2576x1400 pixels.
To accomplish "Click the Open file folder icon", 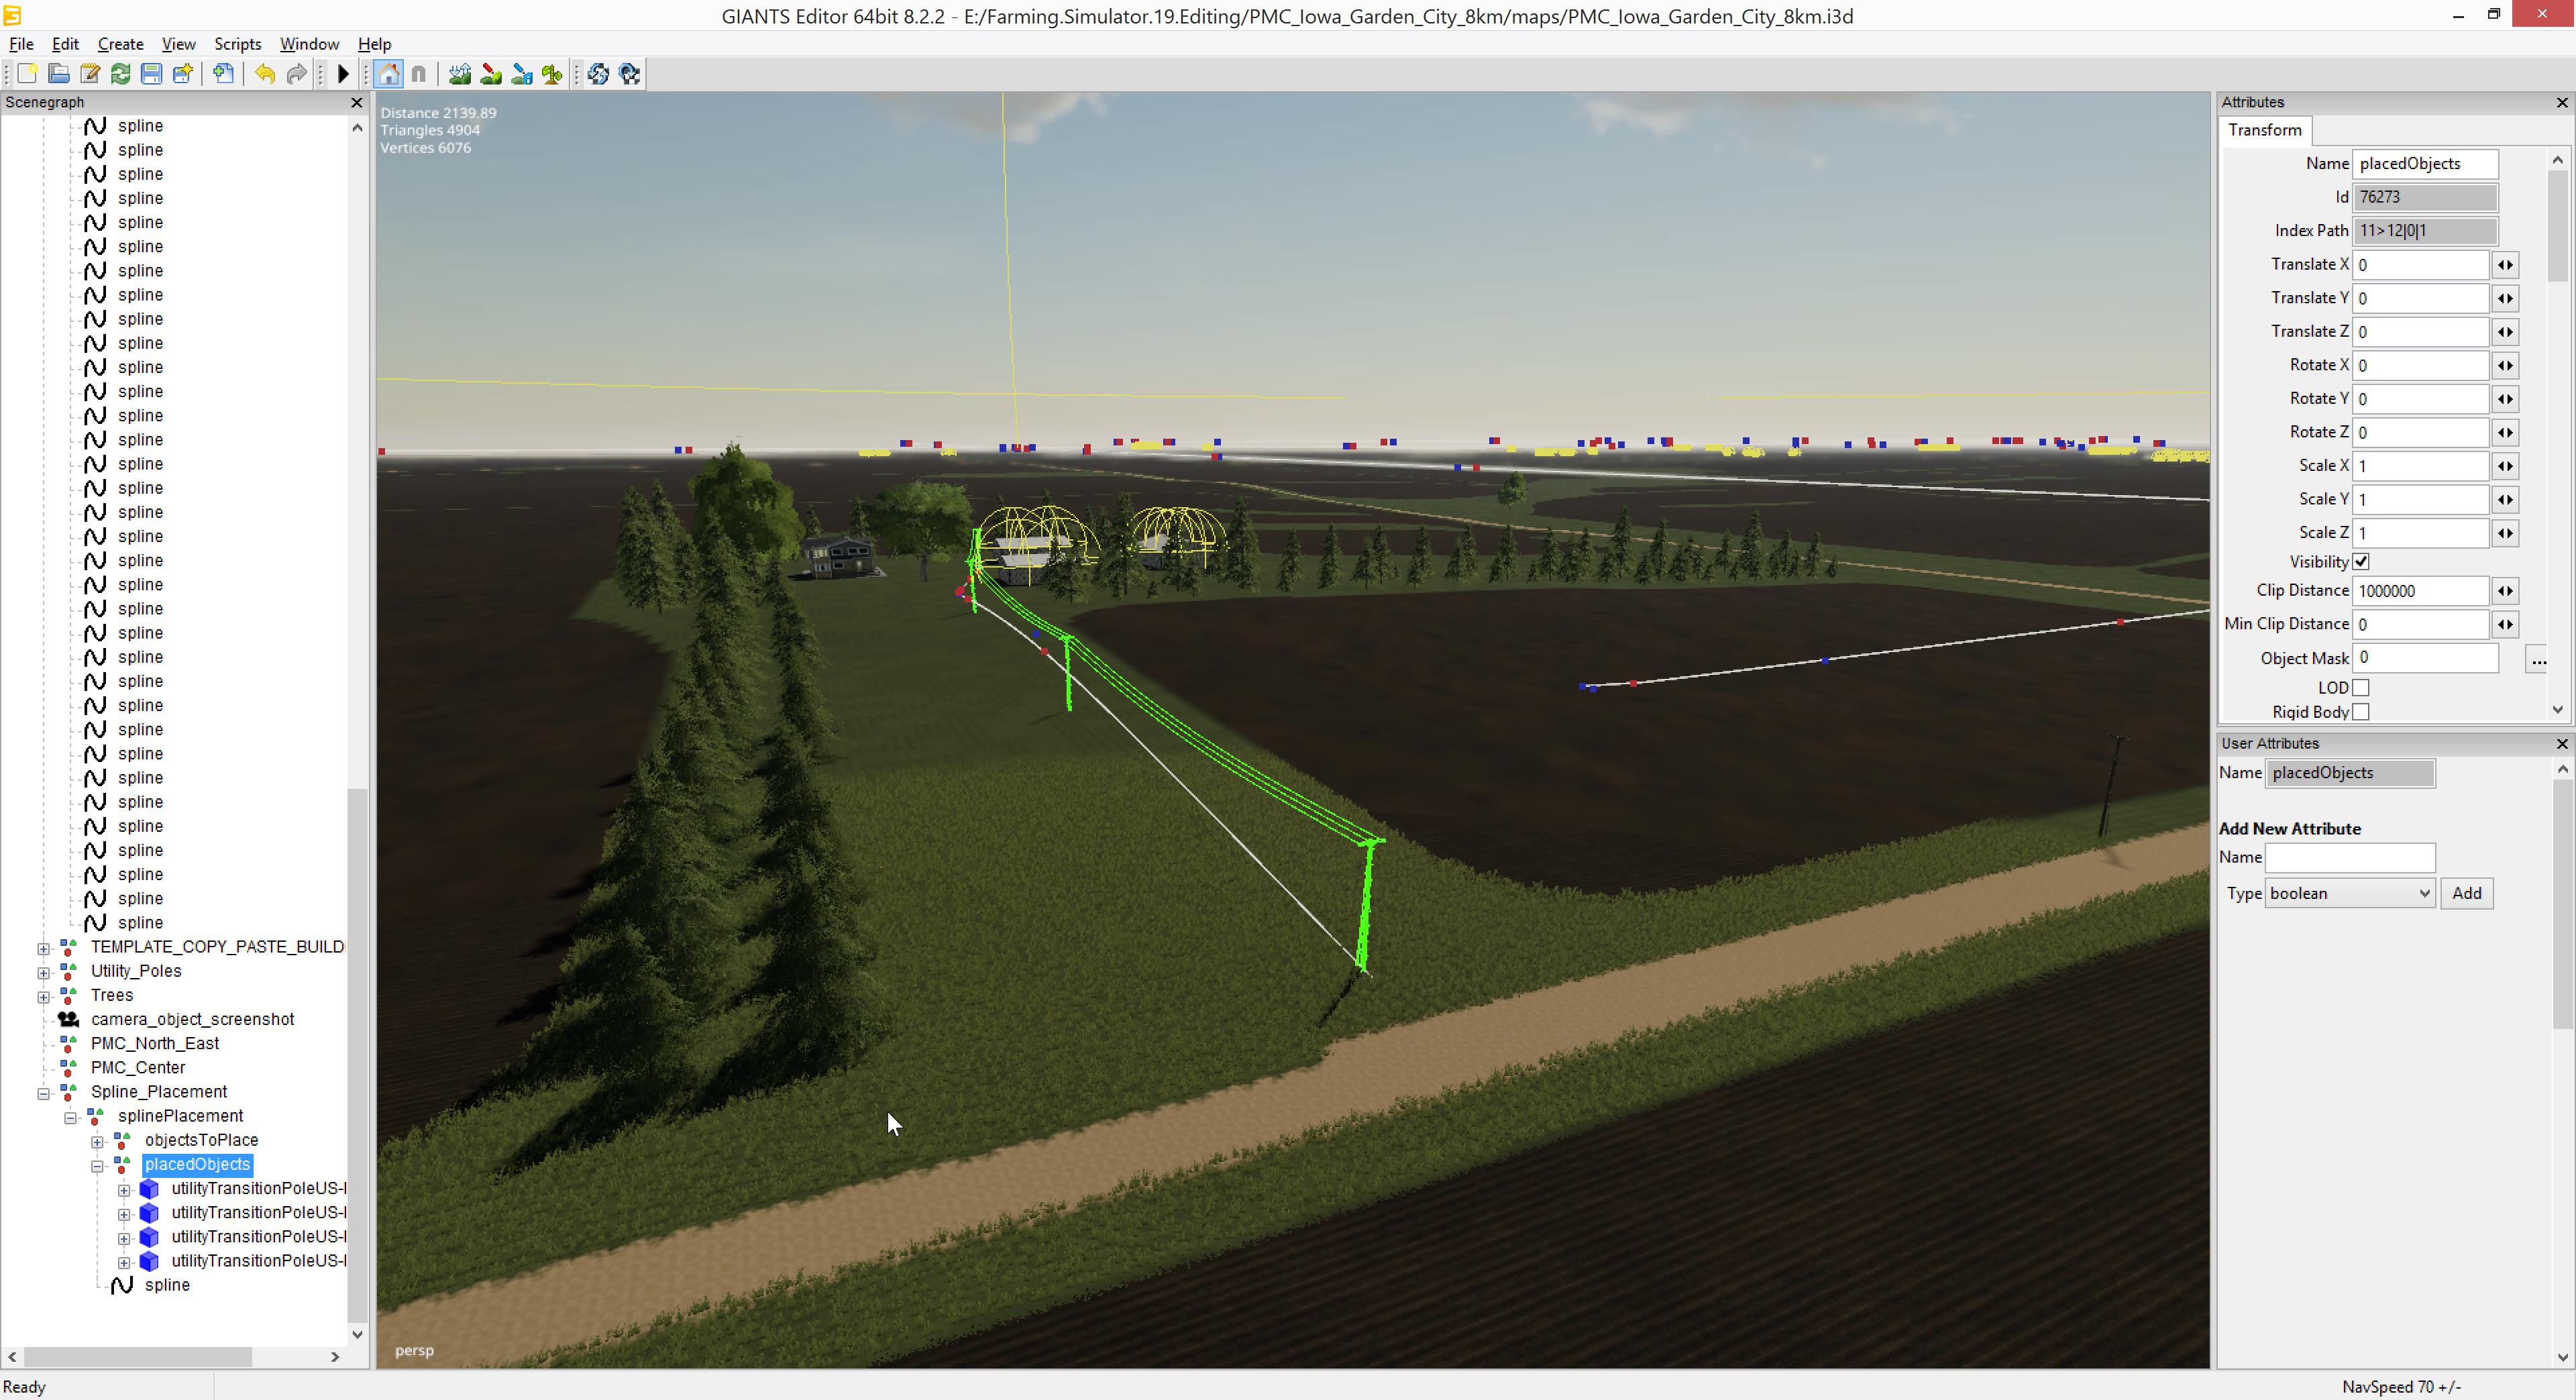I will point(58,74).
